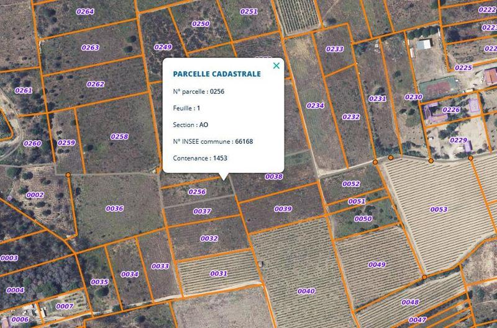Select parcel 0034
497x328 pixels.
click(129, 274)
